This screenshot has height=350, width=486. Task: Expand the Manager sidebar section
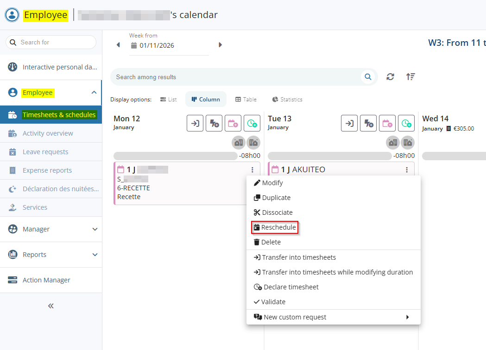pyautogui.click(x=95, y=229)
